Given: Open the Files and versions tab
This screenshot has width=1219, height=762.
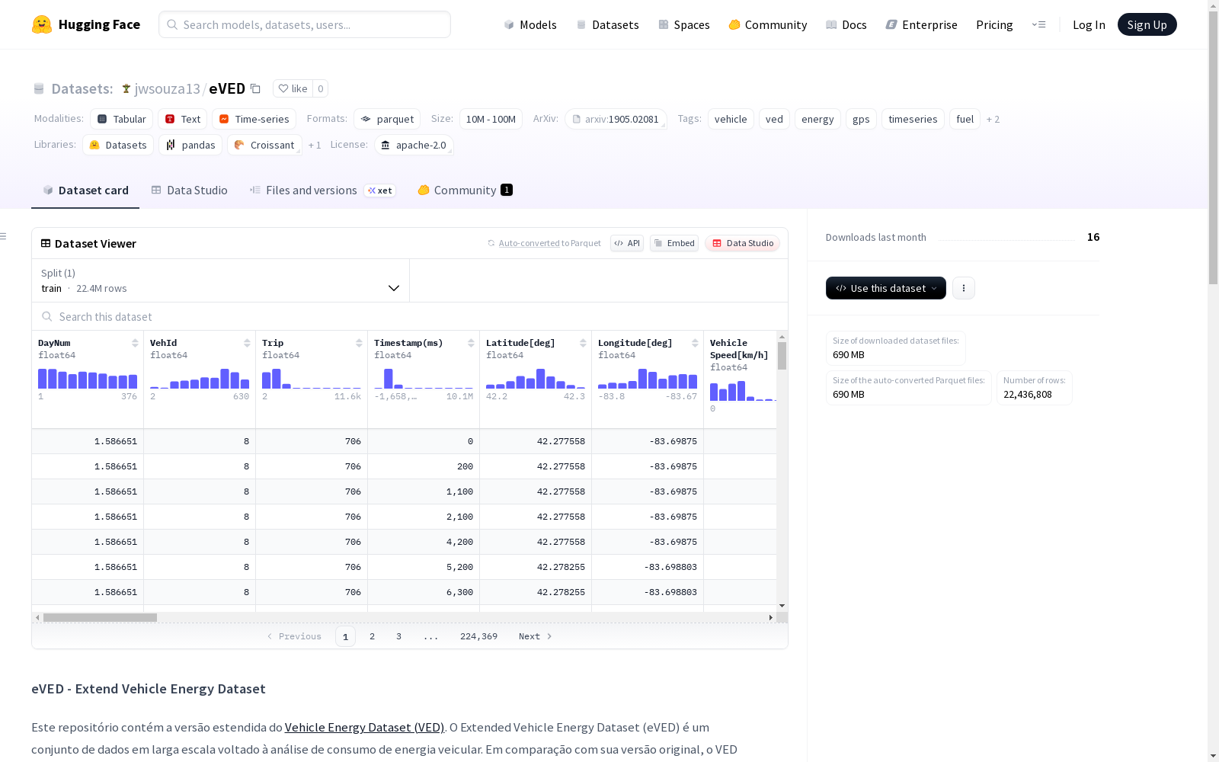Looking at the screenshot, I should coord(322,190).
